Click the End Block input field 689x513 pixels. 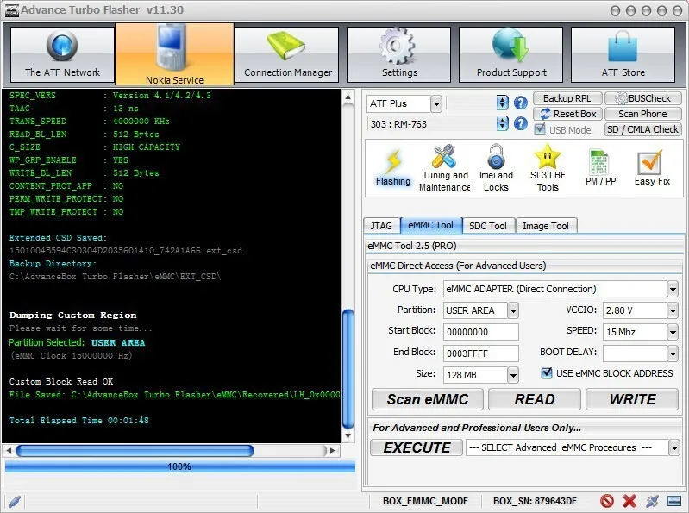[x=480, y=353]
